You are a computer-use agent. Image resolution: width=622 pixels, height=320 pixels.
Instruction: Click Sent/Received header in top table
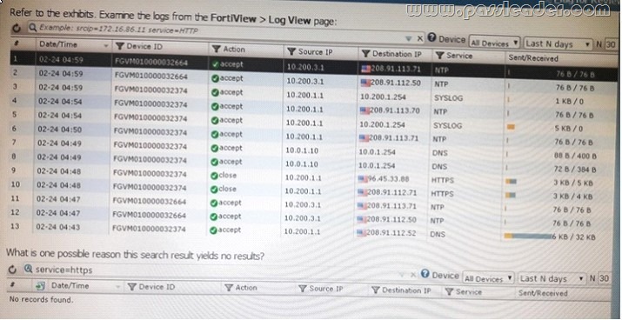pyautogui.click(x=533, y=58)
